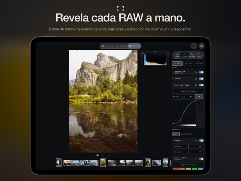Toggle before/after preview eye icon
The height and width of the screenshot is (181, 241).
[97, 156]
